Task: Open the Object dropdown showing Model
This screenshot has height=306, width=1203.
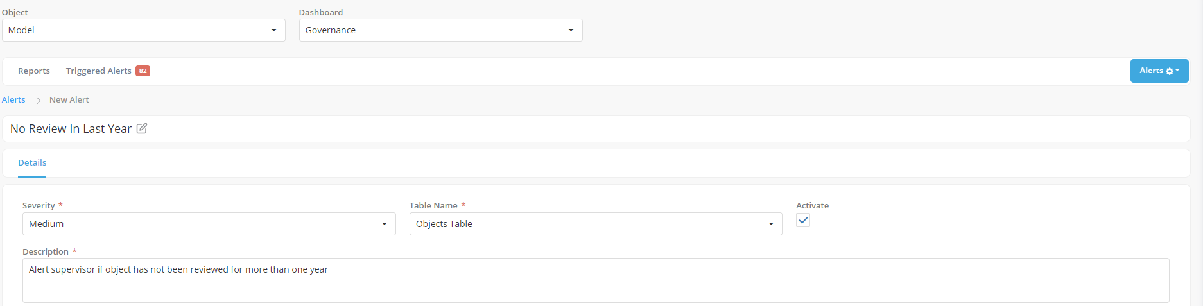Action: (x=143, y=30)
